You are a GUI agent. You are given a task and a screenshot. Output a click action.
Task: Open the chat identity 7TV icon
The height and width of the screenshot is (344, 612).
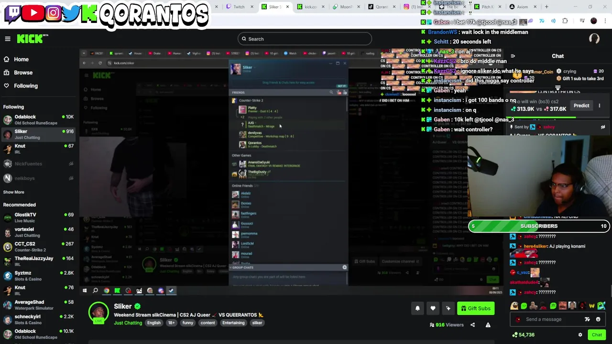587,319
